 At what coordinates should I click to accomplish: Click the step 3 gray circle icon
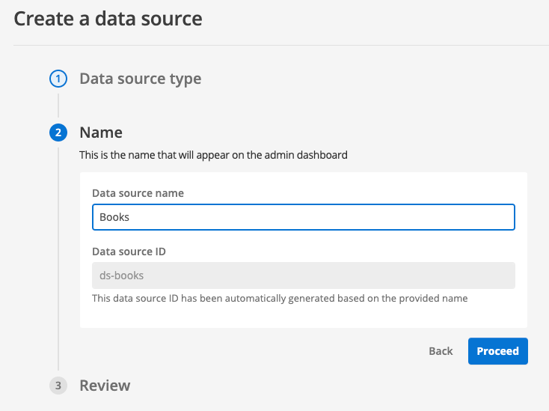pos(58,386)
